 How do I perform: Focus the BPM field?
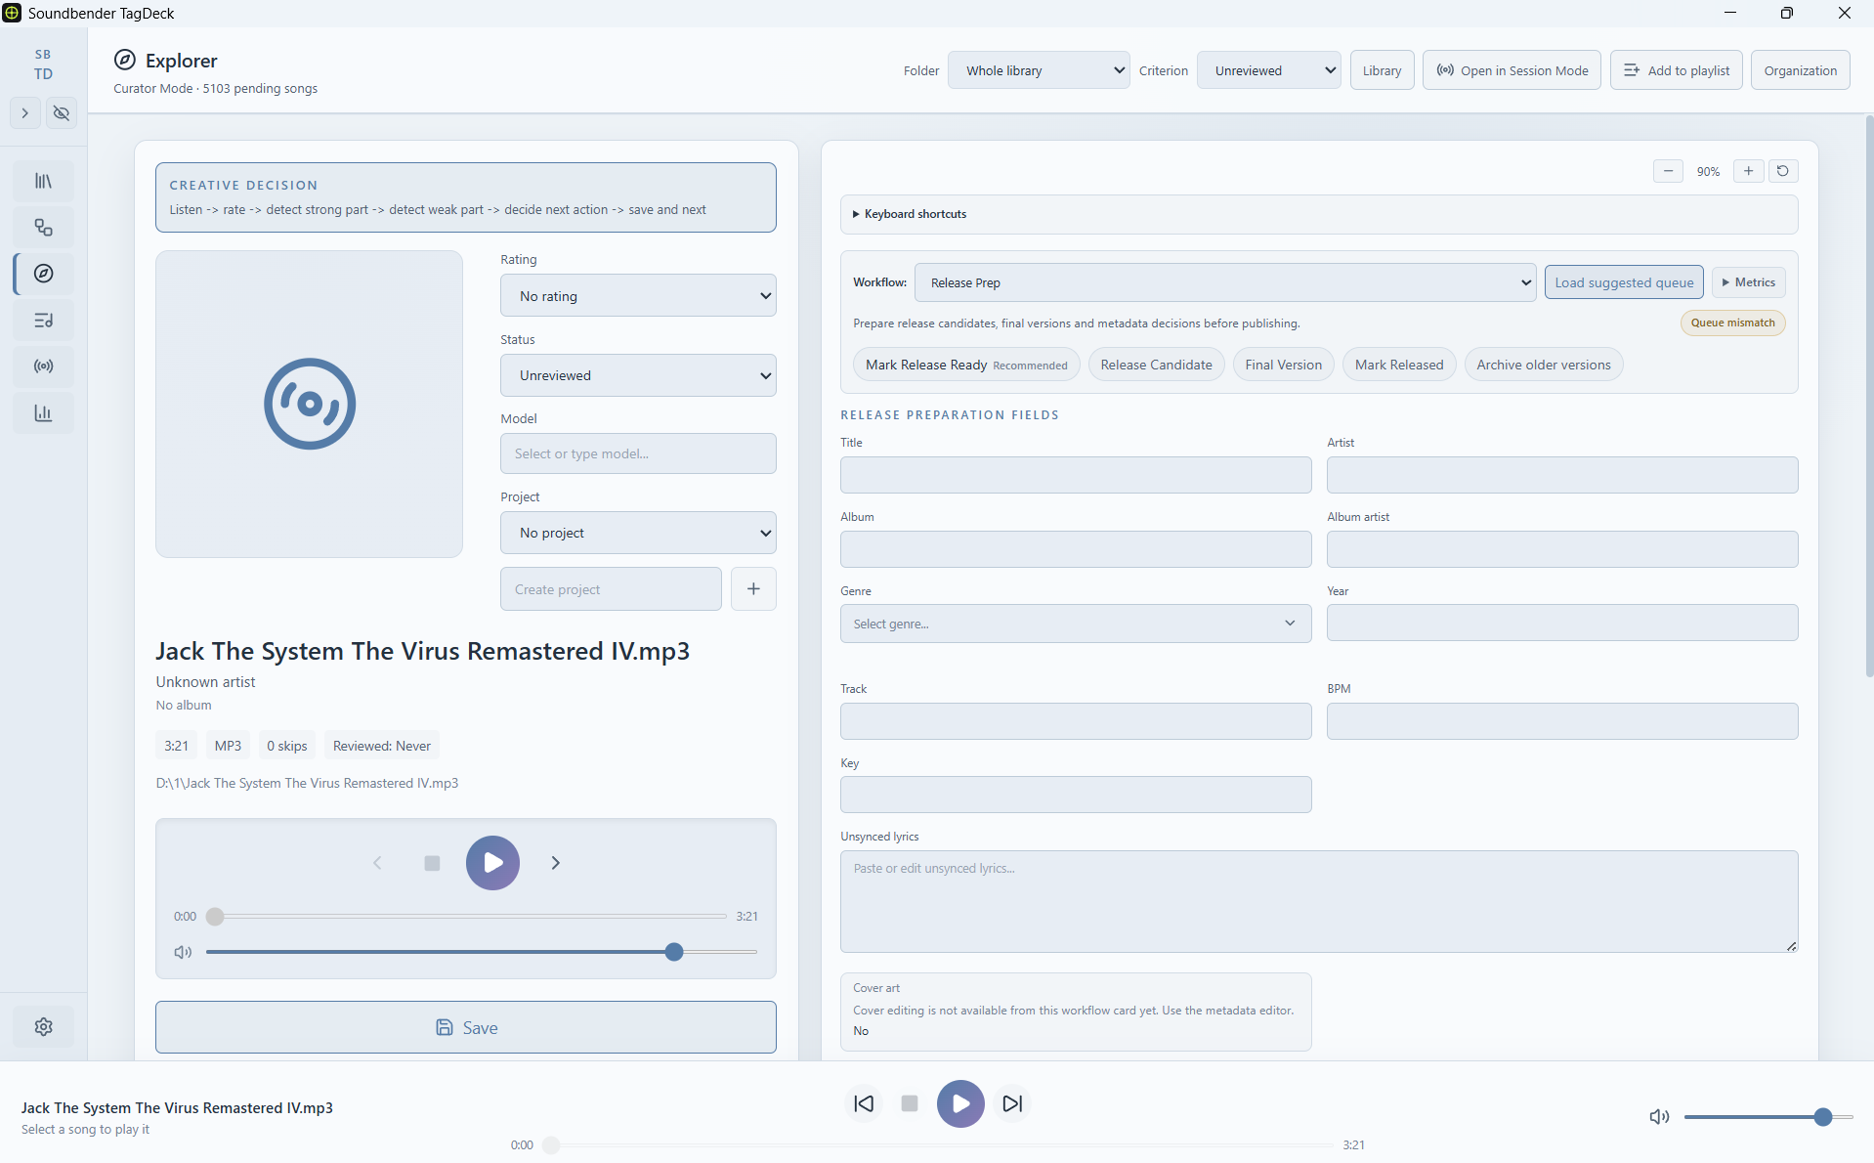(x=1561, y=721)
